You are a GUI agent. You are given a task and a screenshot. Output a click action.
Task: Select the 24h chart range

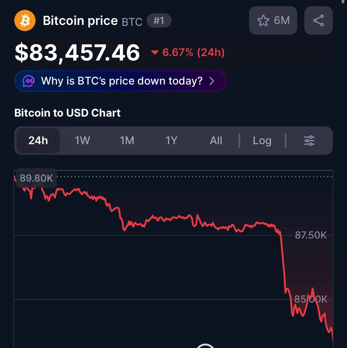[x=38, y=141]
